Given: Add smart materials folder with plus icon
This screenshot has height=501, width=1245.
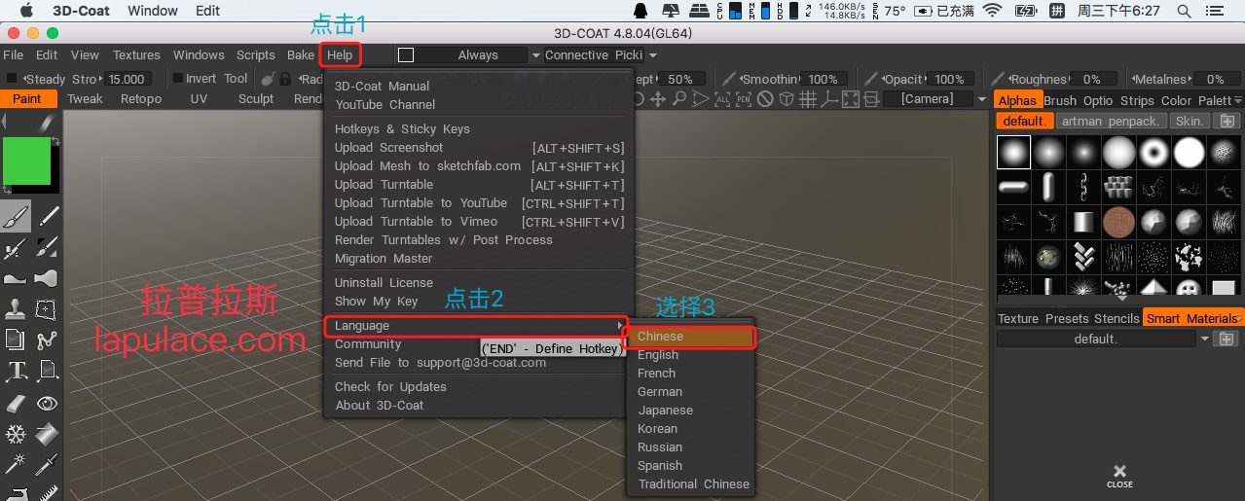Looking at the screenshot, I should pyautogui.click(x=1227, y=340).
